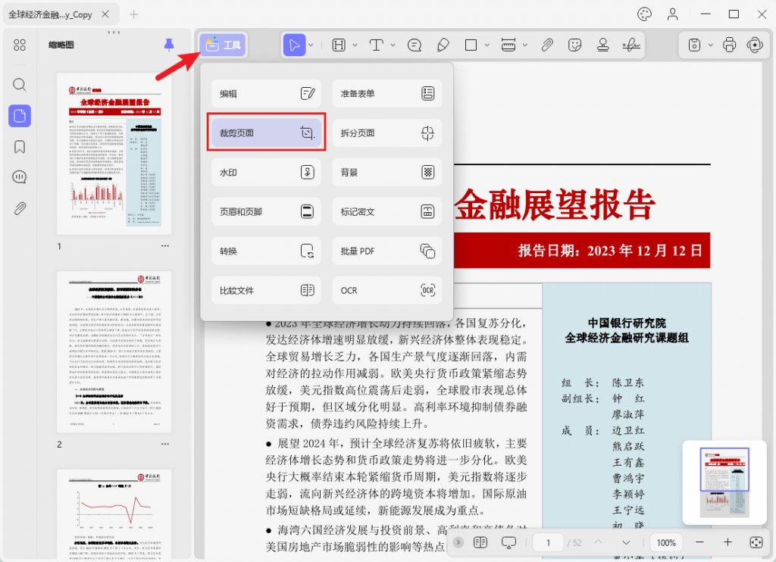Activate the Select tool arrow
Viewport: 776px width, 562px height.
point(294,45)
